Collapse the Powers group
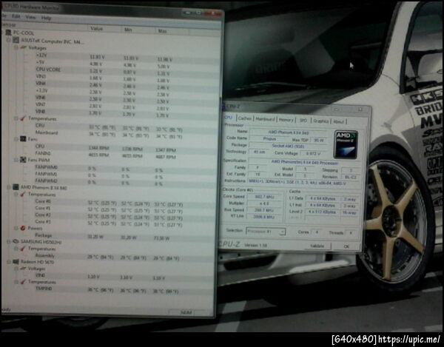 16,228
